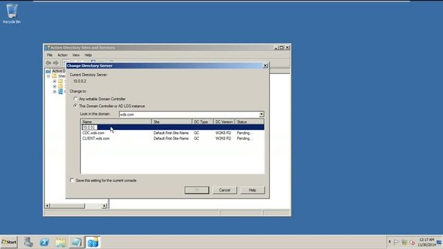Collapse the Sites node in the tree
Image resolution: width=443 pixels, height=249 pixels.
48,76
